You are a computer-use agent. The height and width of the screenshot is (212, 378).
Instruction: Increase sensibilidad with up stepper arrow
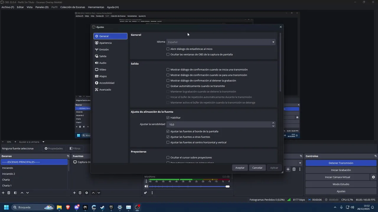[273, 123]
